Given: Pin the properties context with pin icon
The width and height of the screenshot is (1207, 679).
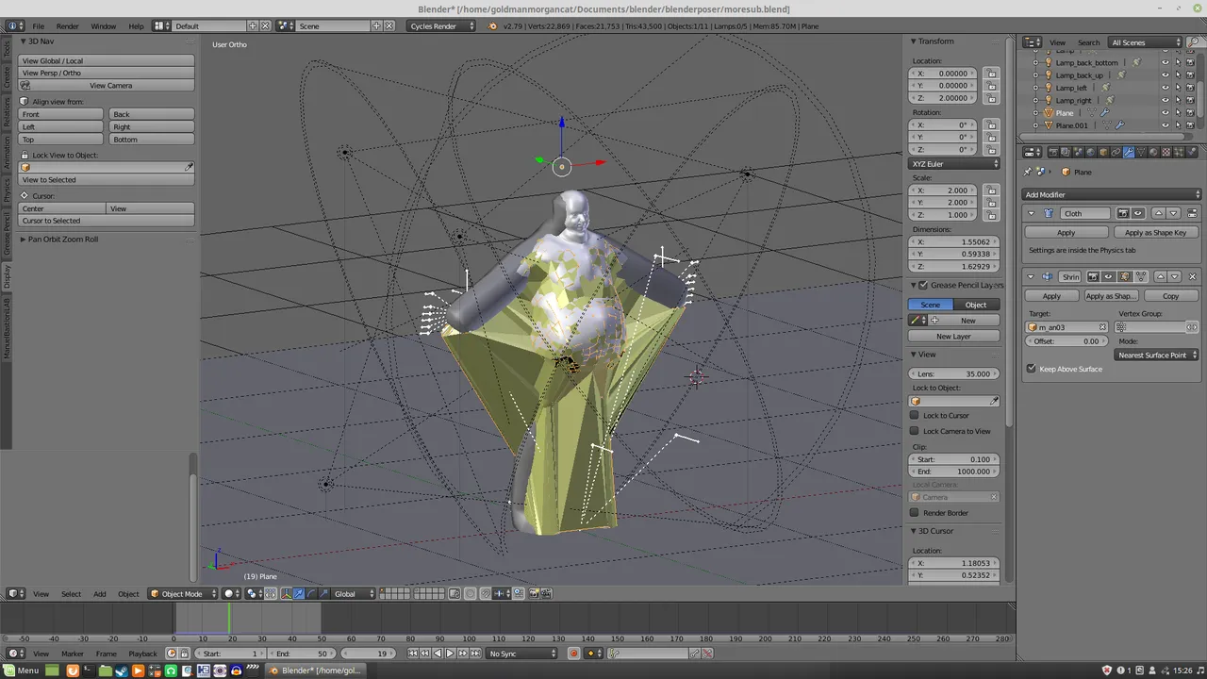Looking at the screenshot, I should tap(1028, 172).
